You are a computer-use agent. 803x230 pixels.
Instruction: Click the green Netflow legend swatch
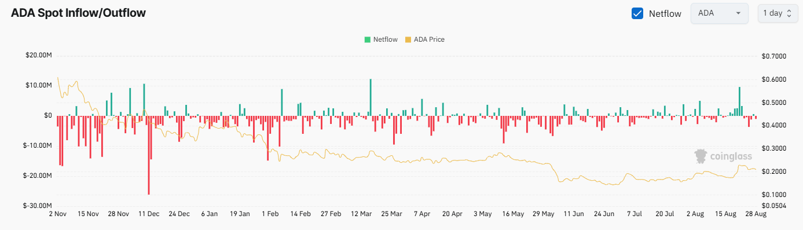(x=367, y=39)
